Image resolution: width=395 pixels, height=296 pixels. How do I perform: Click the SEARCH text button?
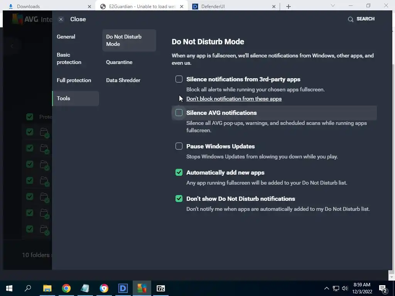[x=365, y=19]
